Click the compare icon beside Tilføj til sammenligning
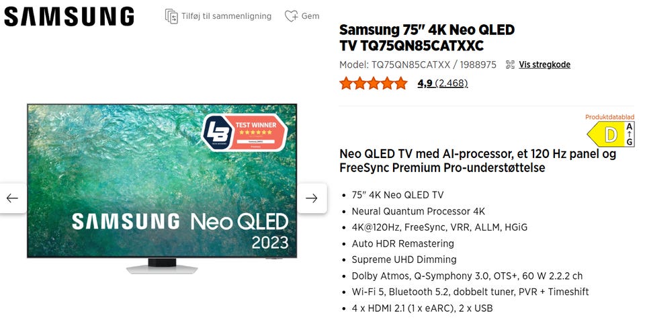645x326 pixels. pyautogui.click(x=171, y=16)
